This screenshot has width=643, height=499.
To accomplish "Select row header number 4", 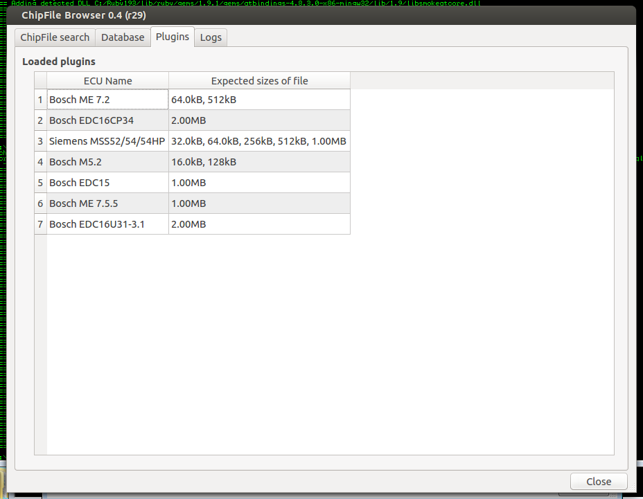I will click(x=41, y=162).
